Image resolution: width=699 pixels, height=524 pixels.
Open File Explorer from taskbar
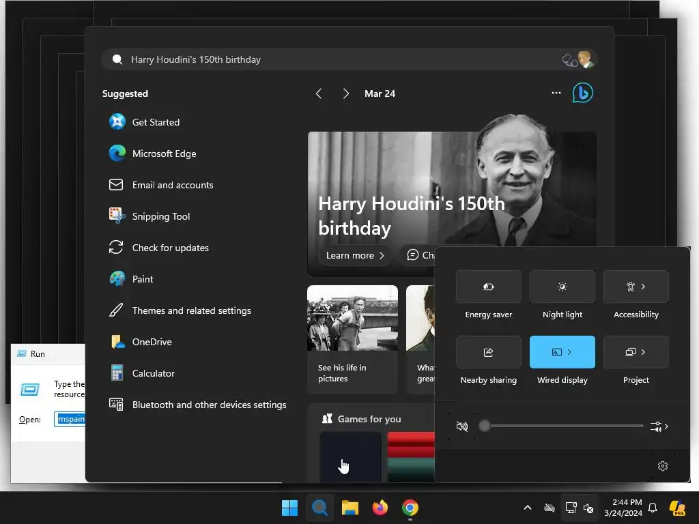[350, 508]
